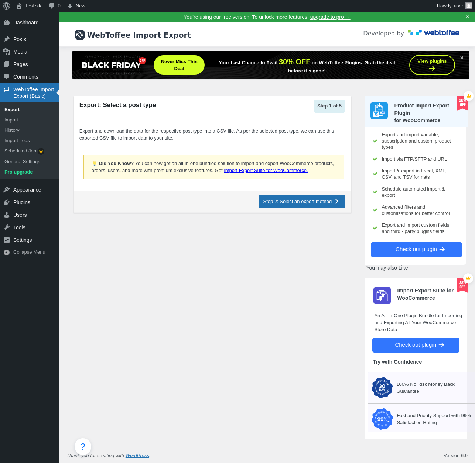Screen dimensions: 475x463
Task: Click the Appearance paintbrush icon
Action: (7, 190)
